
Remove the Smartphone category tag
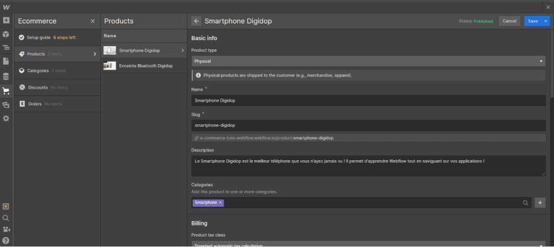[x=220, y=203]
